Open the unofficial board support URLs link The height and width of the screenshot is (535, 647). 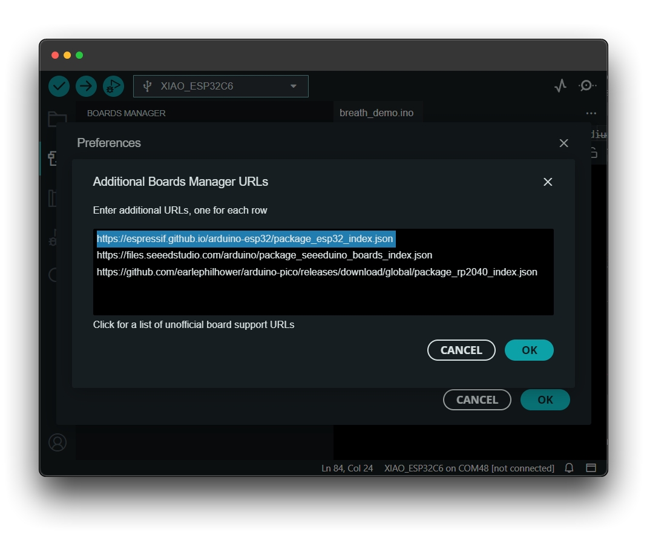tap(194, 324)
